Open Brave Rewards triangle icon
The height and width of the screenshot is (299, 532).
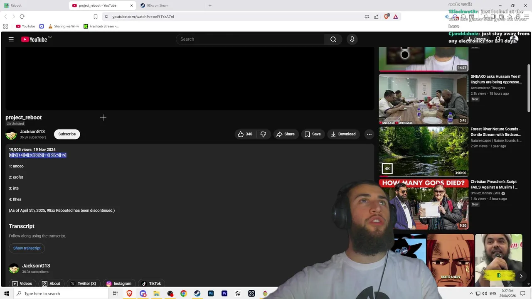[395, 17]
